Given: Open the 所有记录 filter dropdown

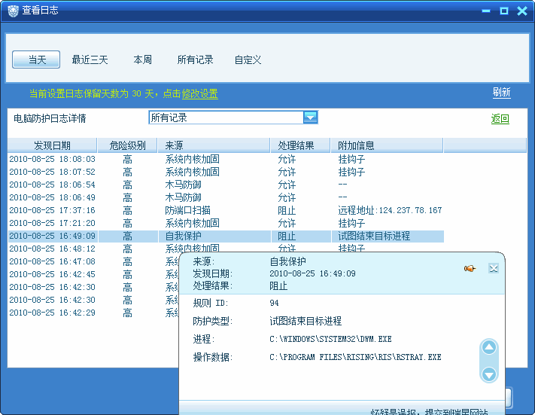Looking at the screenshot, I should (x=309, y=117).
